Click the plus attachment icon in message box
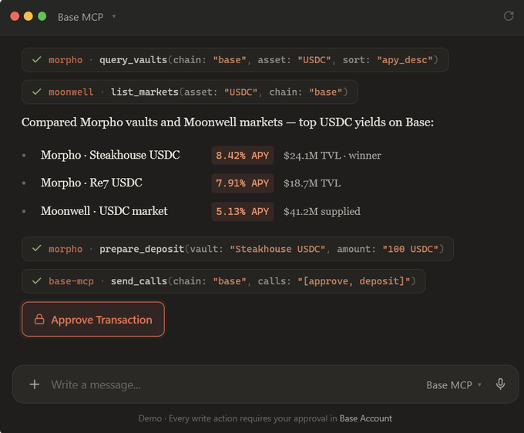This screenshot has width=524, height=433. (x=35, y=384)
